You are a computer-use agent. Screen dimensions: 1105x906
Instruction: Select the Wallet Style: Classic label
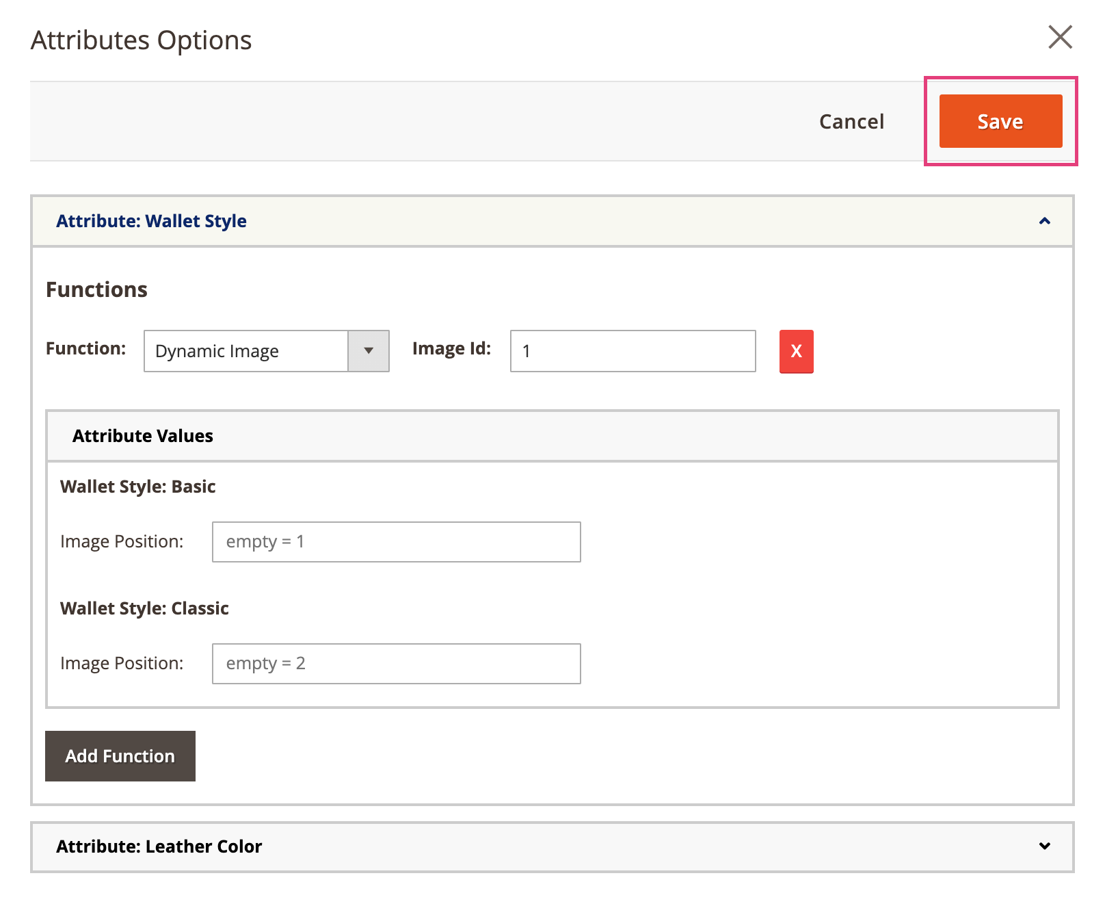click(144, 608)
